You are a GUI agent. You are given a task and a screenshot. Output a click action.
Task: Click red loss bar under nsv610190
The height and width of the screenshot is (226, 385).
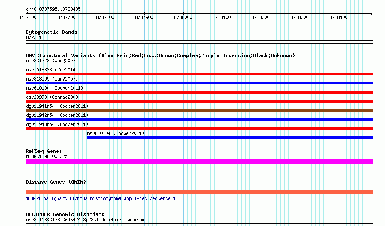(x=199, y=92)
